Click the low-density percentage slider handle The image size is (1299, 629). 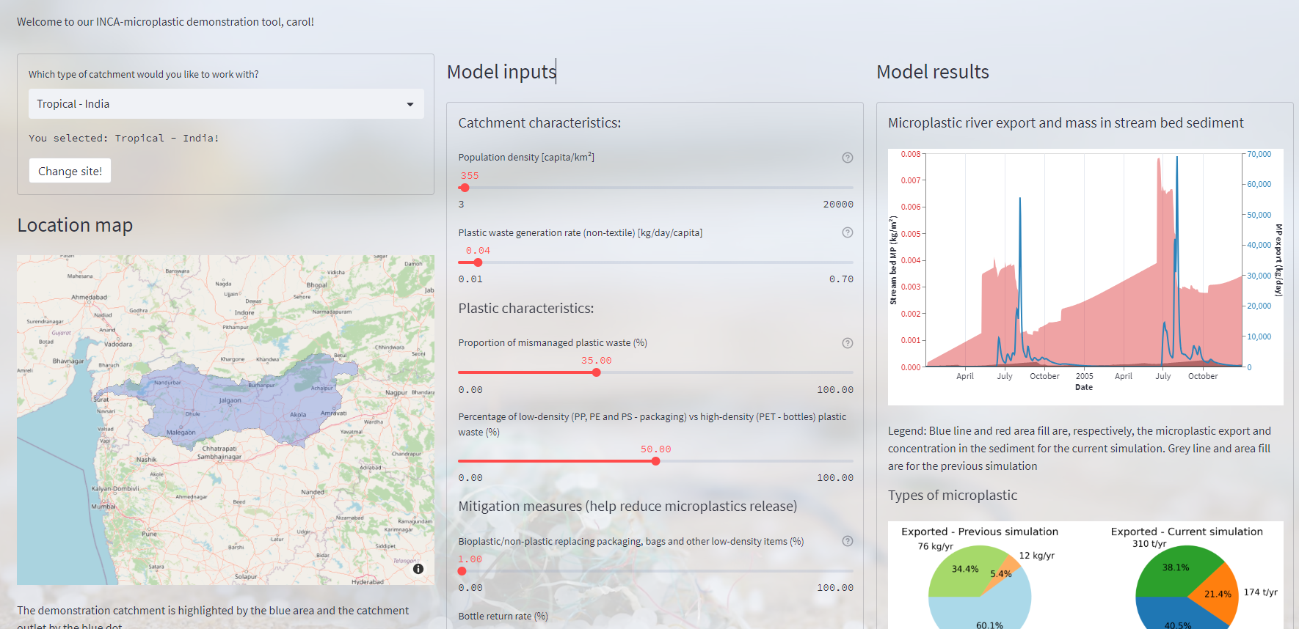click(655, 461)
